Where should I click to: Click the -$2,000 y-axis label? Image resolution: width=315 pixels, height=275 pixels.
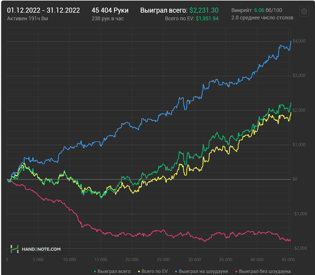[x=300, y=248]
